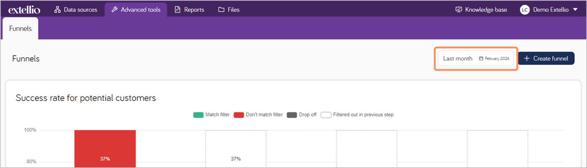Switch to the Funnels tab

coord(20,29)
